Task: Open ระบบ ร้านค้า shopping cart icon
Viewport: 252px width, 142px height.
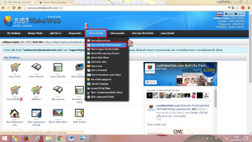Action: coord(15,67)
